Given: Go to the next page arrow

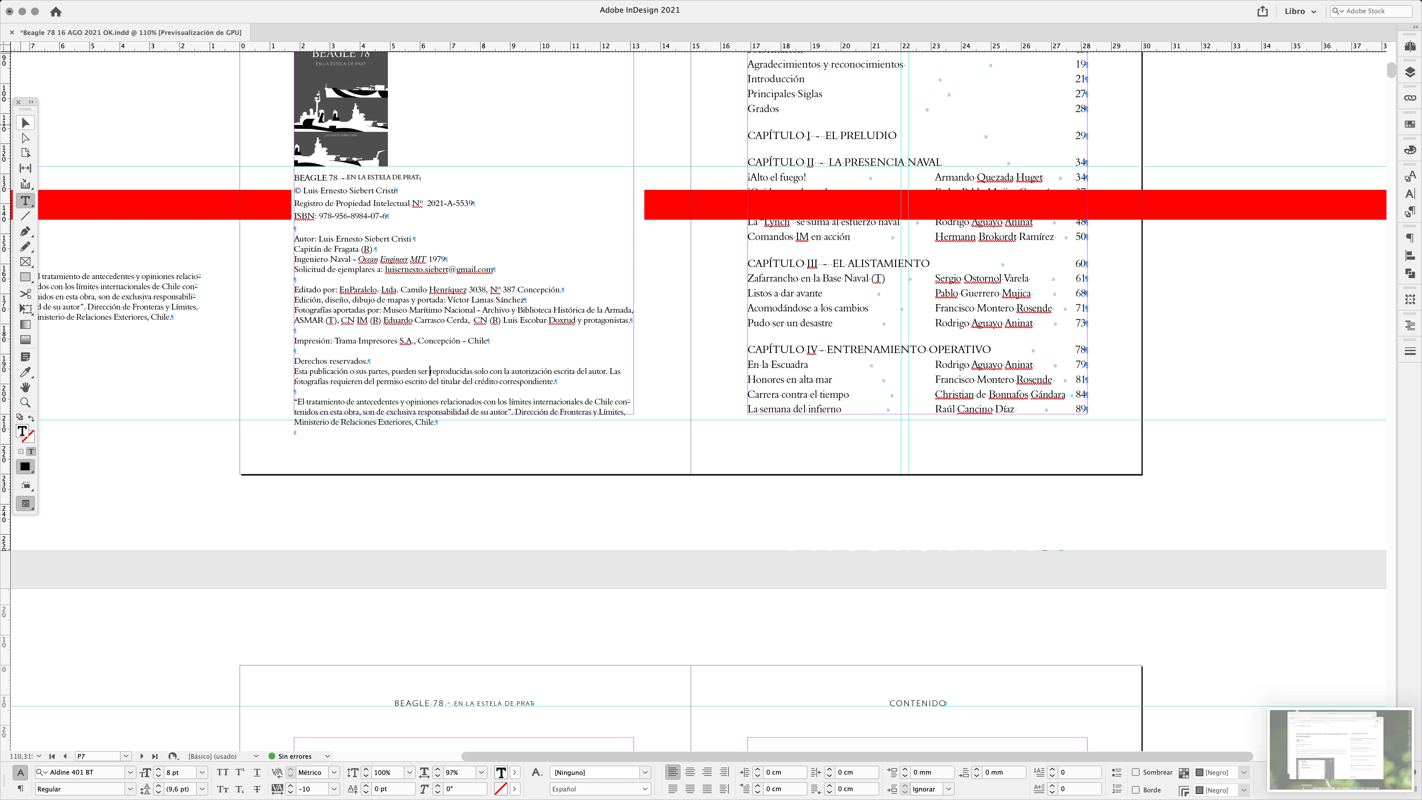Looking at the screenshot, I should pos(142,757).
